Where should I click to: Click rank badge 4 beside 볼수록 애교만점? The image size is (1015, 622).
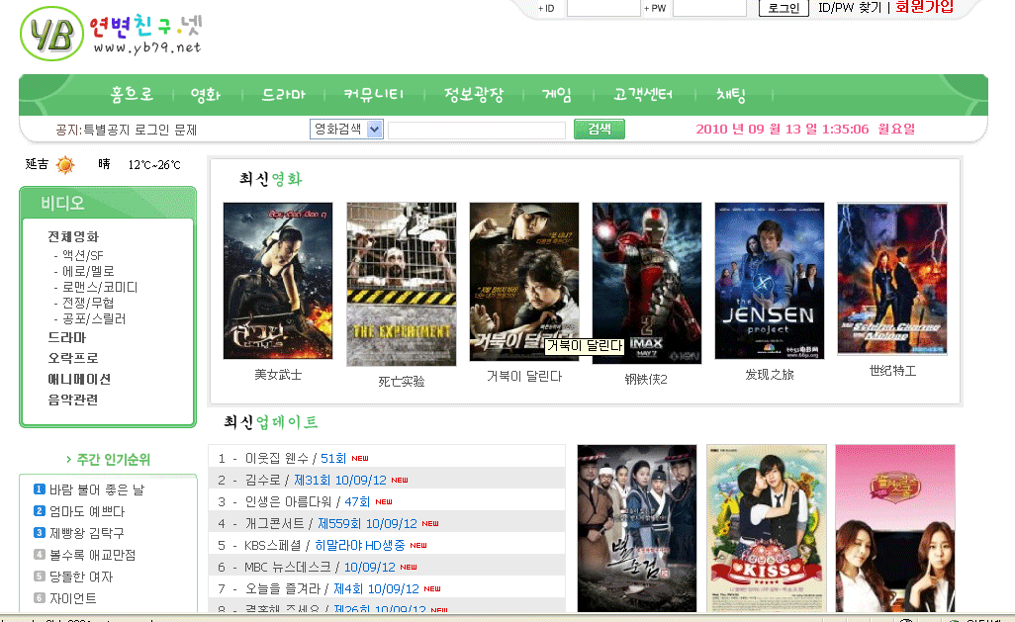point(40,555)
